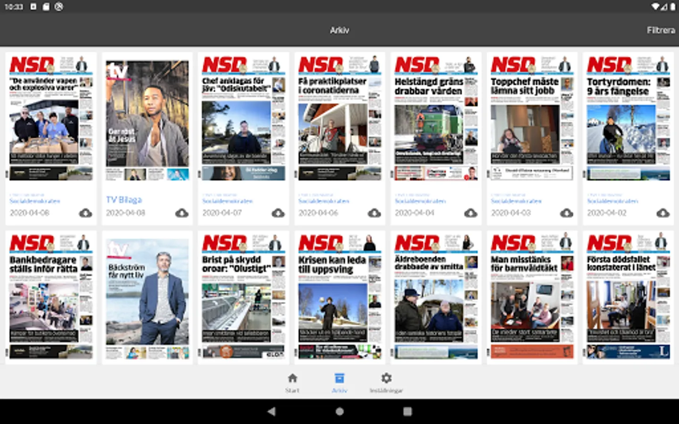
Task: Open cover 'Toppchef måste lämna sitt jobb'
Action: click(x=532, y=118)
